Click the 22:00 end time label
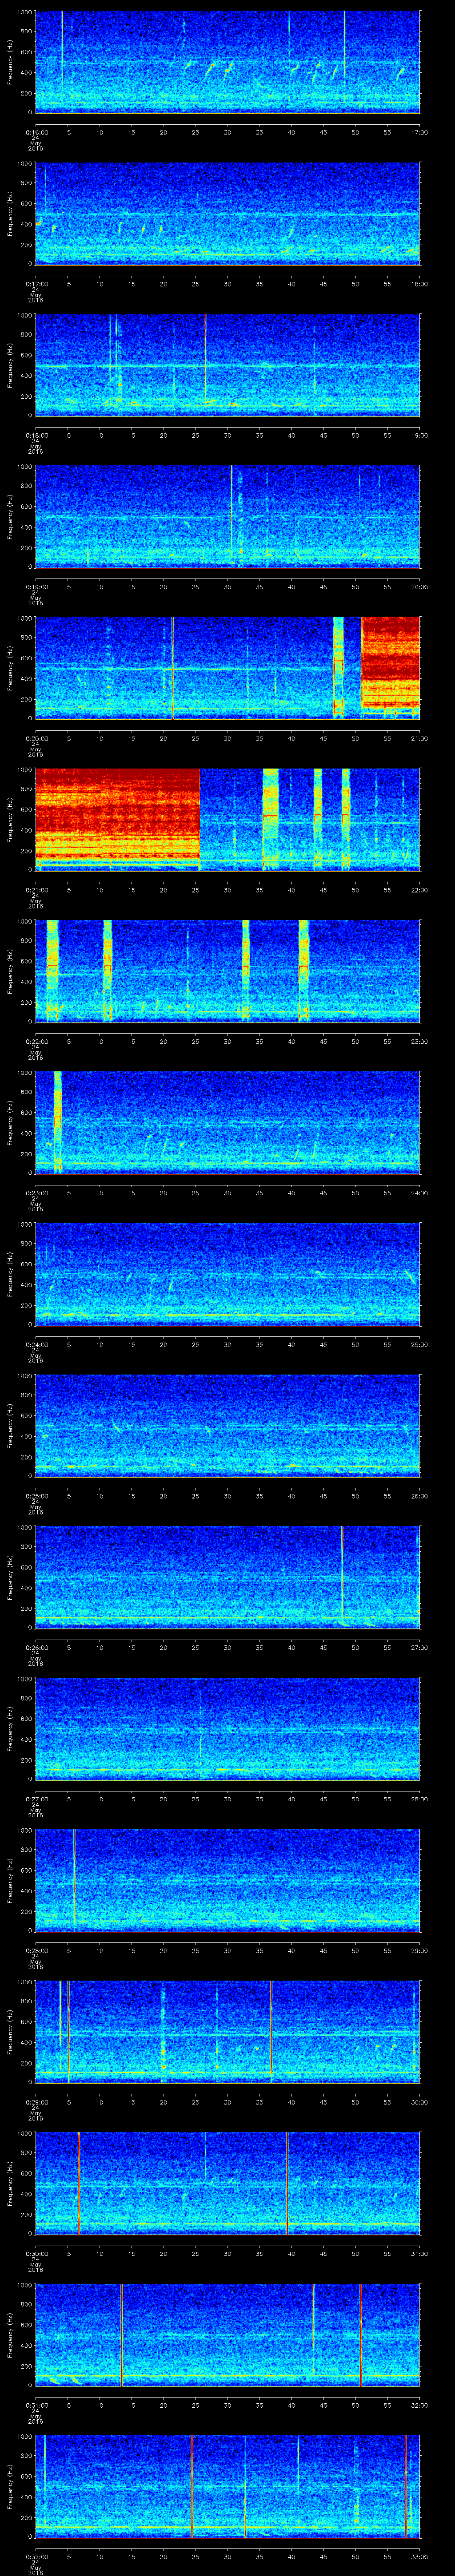 (419, 890)
